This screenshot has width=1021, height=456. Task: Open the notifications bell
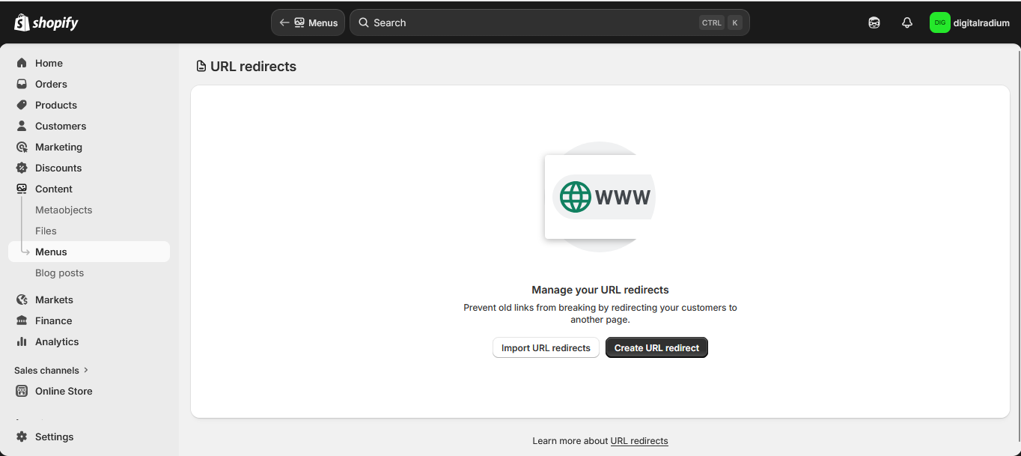click(x=906, y=22)
